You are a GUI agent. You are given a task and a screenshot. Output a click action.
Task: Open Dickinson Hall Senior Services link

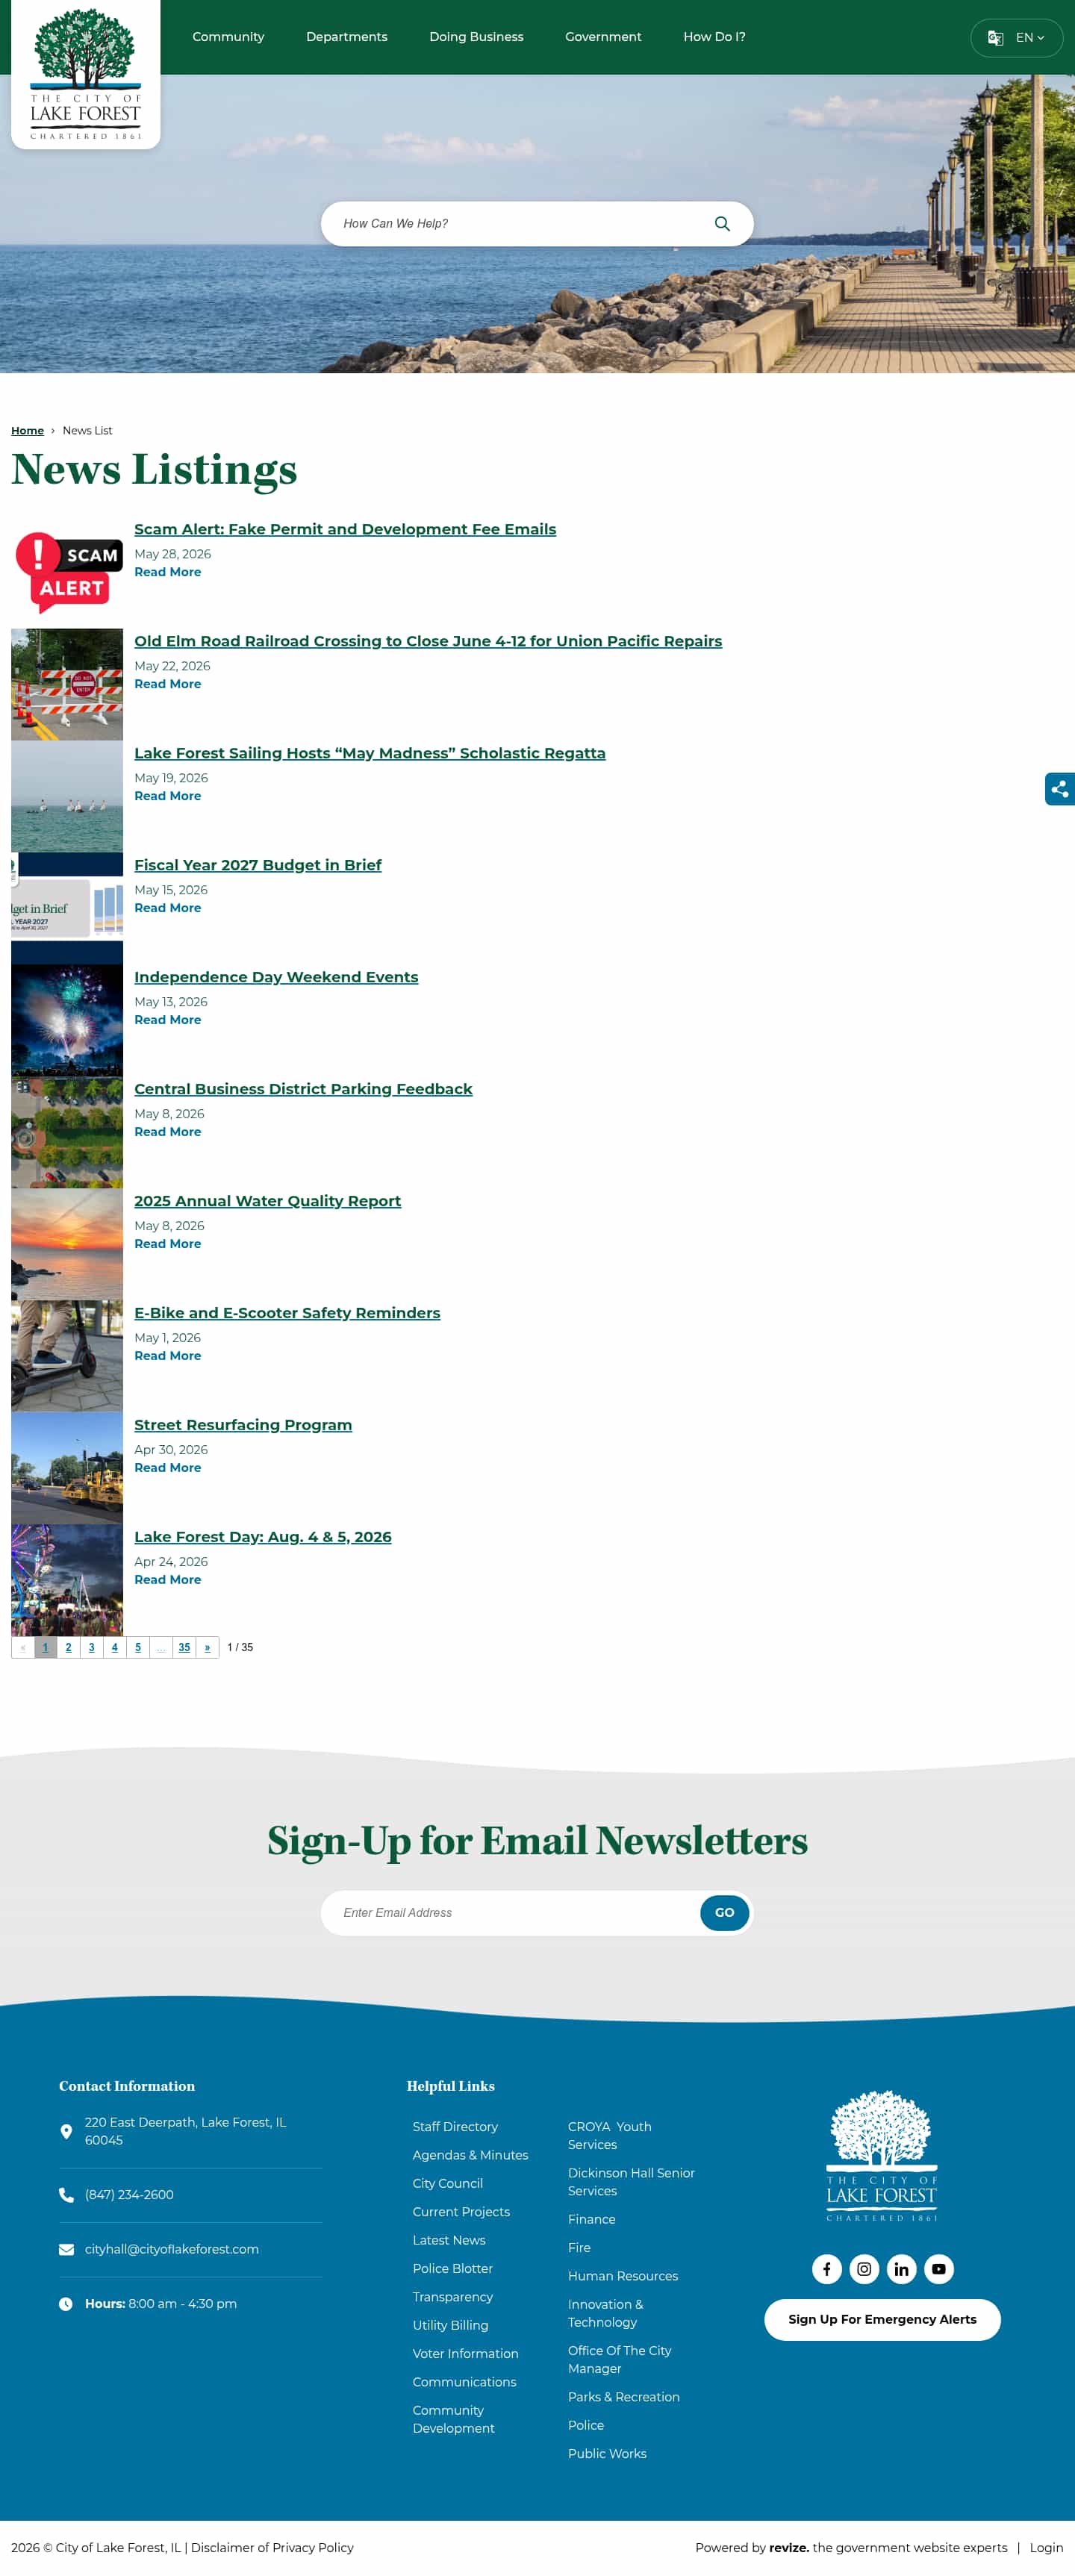[631, 2182]
